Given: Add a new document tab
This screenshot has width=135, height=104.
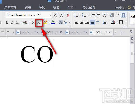Looking at the screenshot, I should [122, 32].
